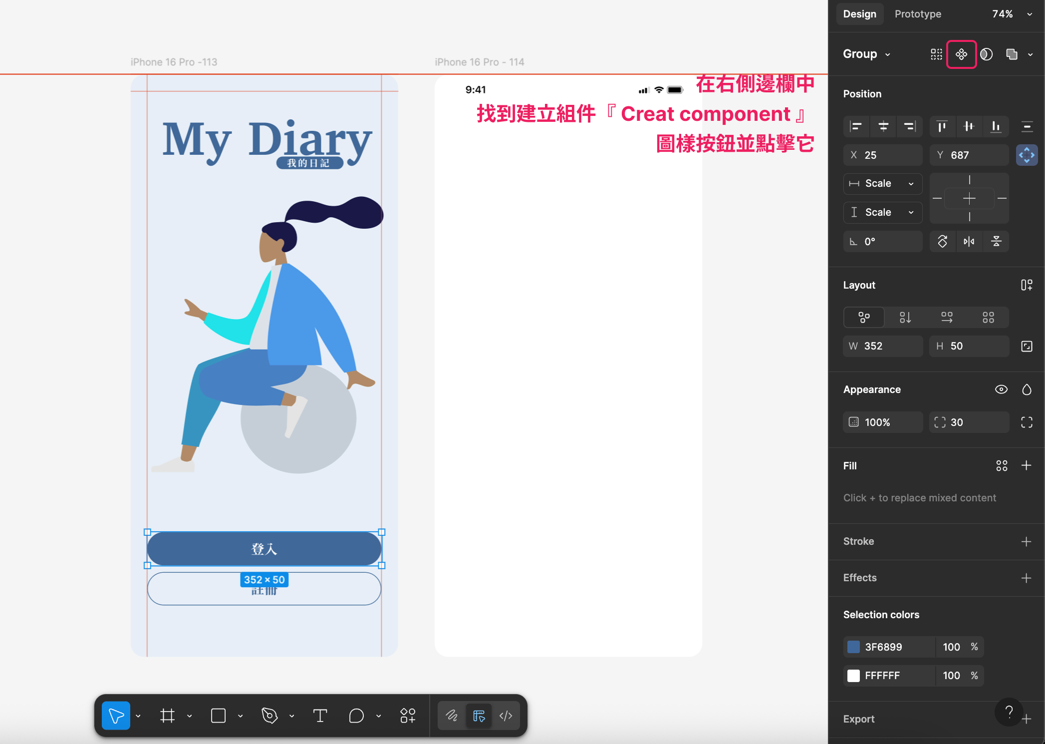Viewport: 1045px width, 744px height.
Task: Click flip horizontal icon
Action: coord(969,242)
